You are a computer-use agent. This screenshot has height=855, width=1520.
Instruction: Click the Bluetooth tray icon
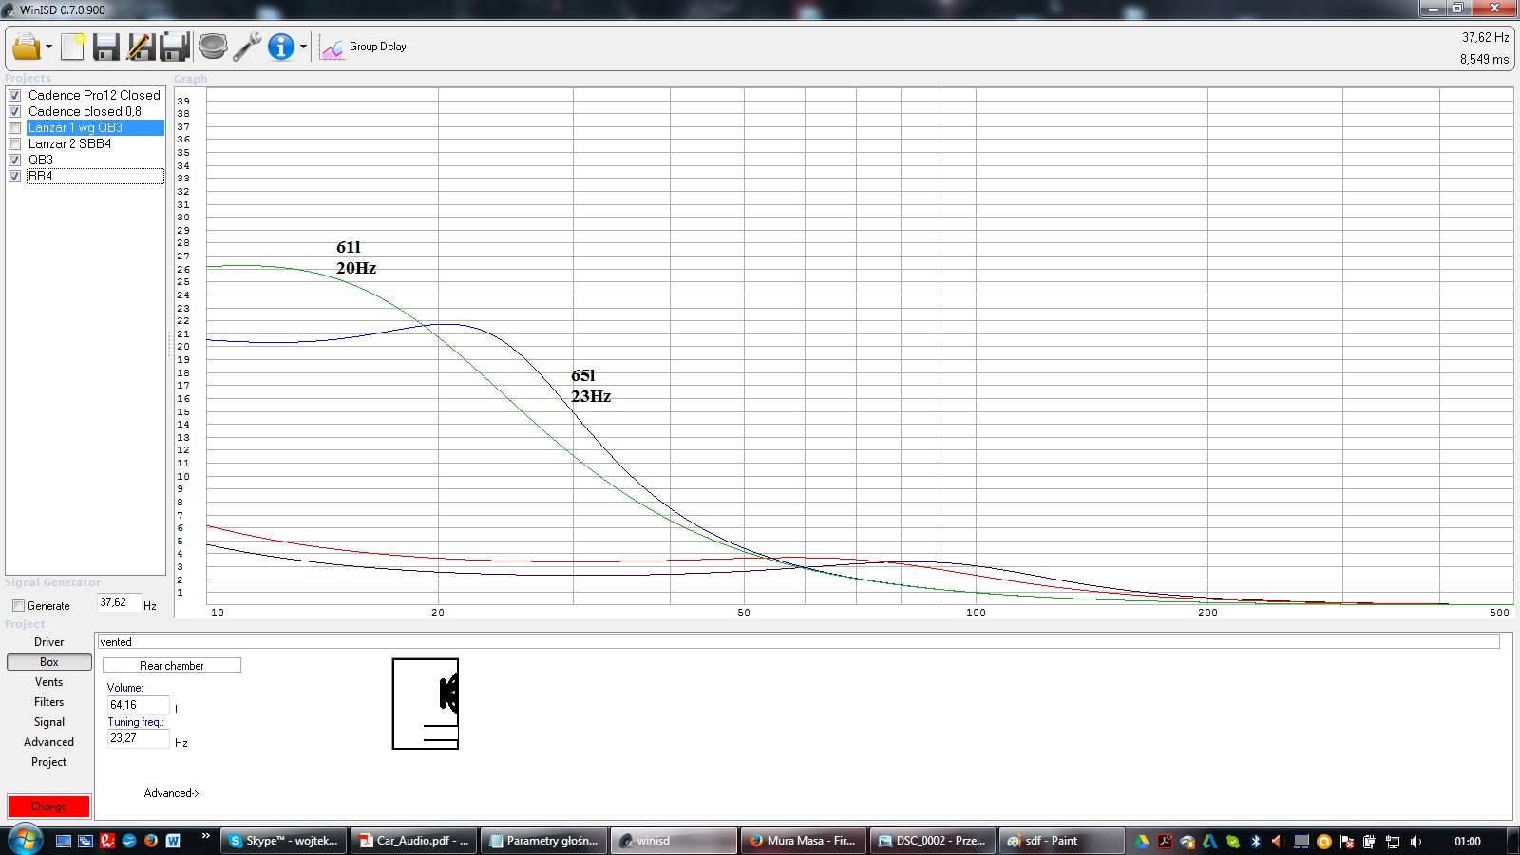[1255, 842]
